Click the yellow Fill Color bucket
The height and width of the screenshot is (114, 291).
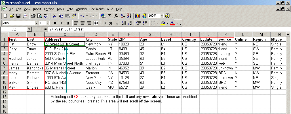(163, 23)
